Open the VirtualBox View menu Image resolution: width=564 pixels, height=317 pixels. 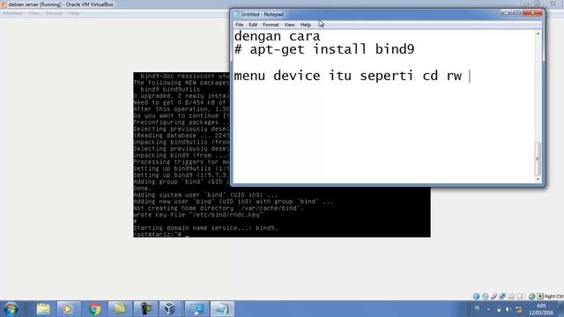[33, 13]
